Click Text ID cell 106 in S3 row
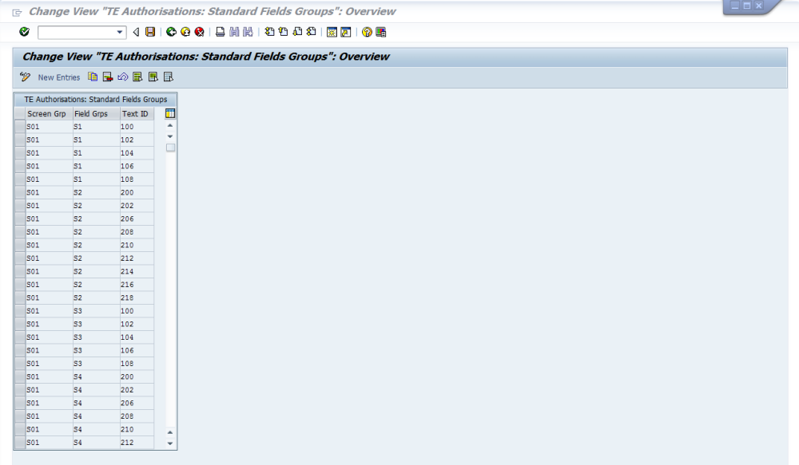 (x=137, y=350)
